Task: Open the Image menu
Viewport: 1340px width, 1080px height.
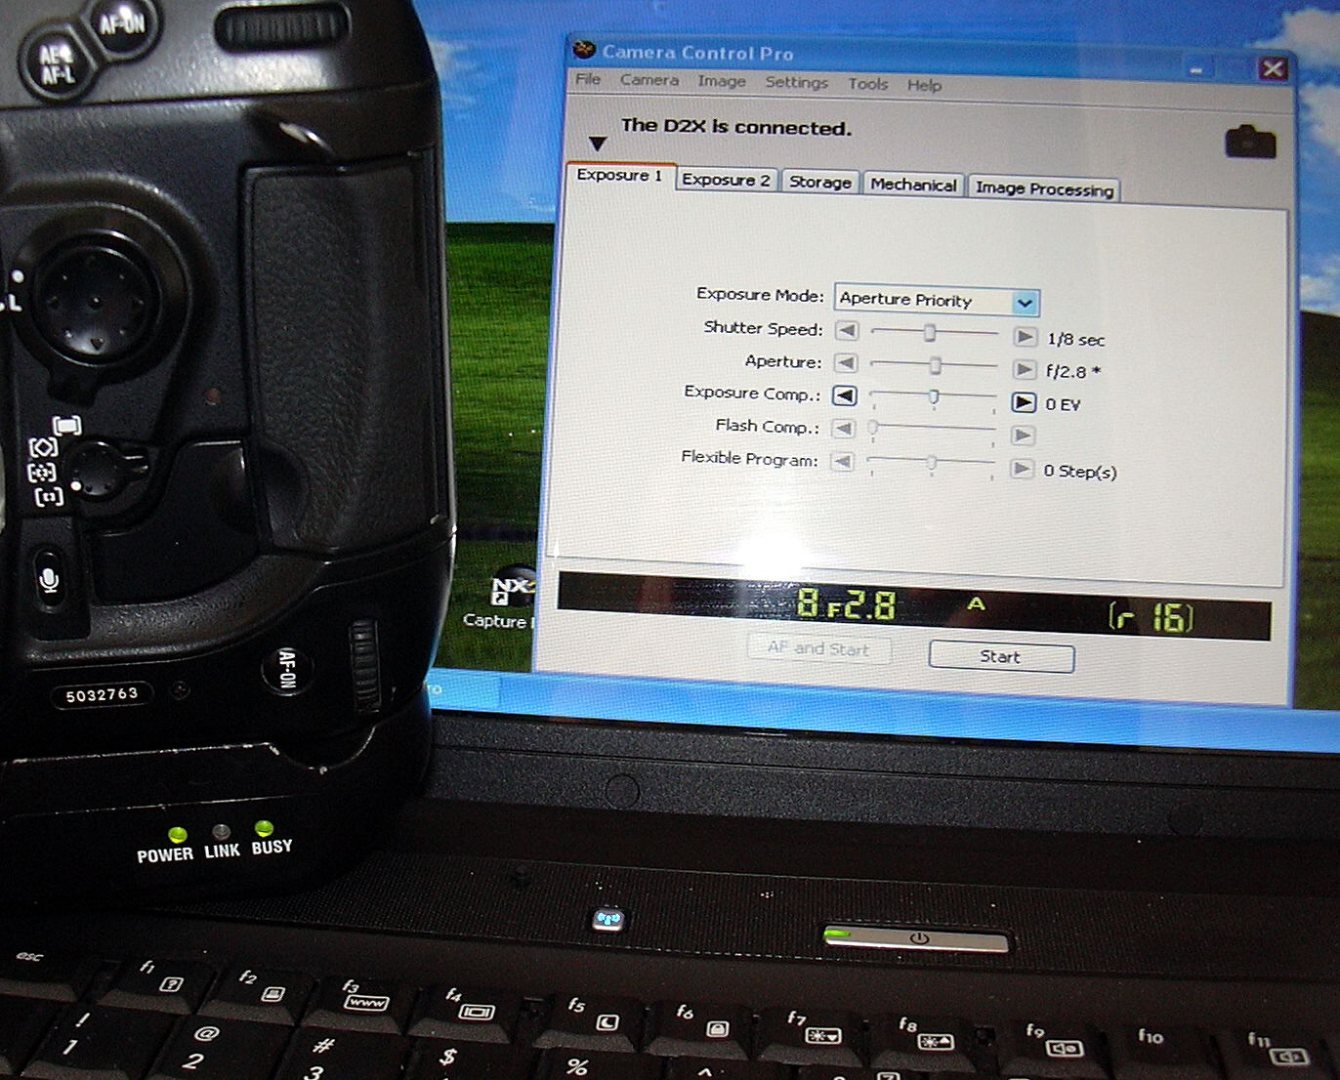Action: tap(722, 81)
